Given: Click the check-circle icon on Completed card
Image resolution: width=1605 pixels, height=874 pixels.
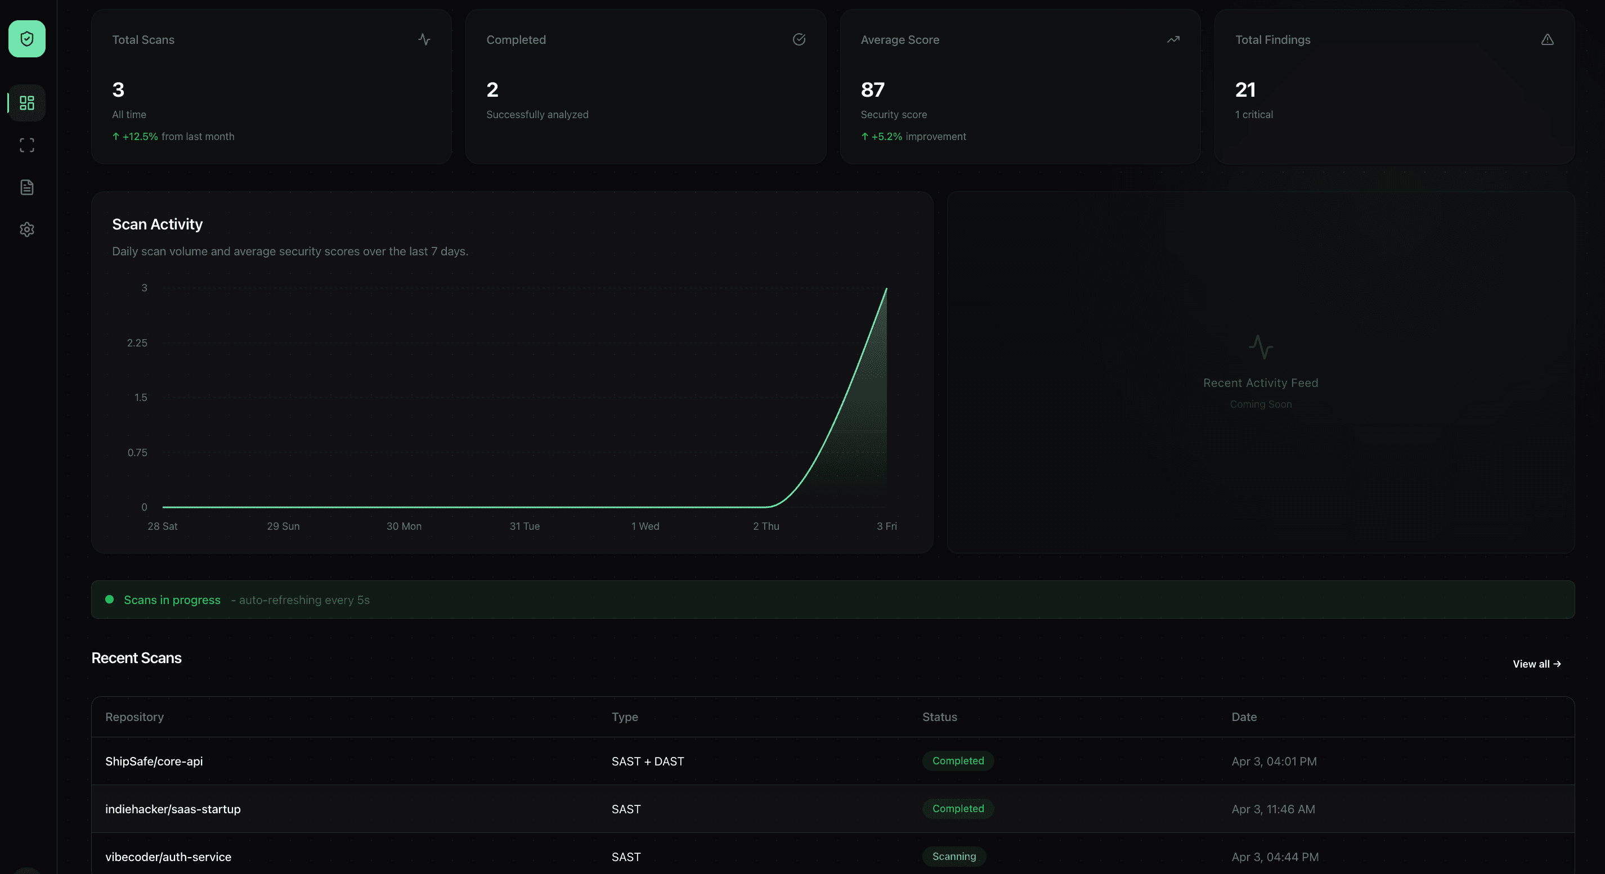Looking at the screenshot, I should click(x=799, y=39).
